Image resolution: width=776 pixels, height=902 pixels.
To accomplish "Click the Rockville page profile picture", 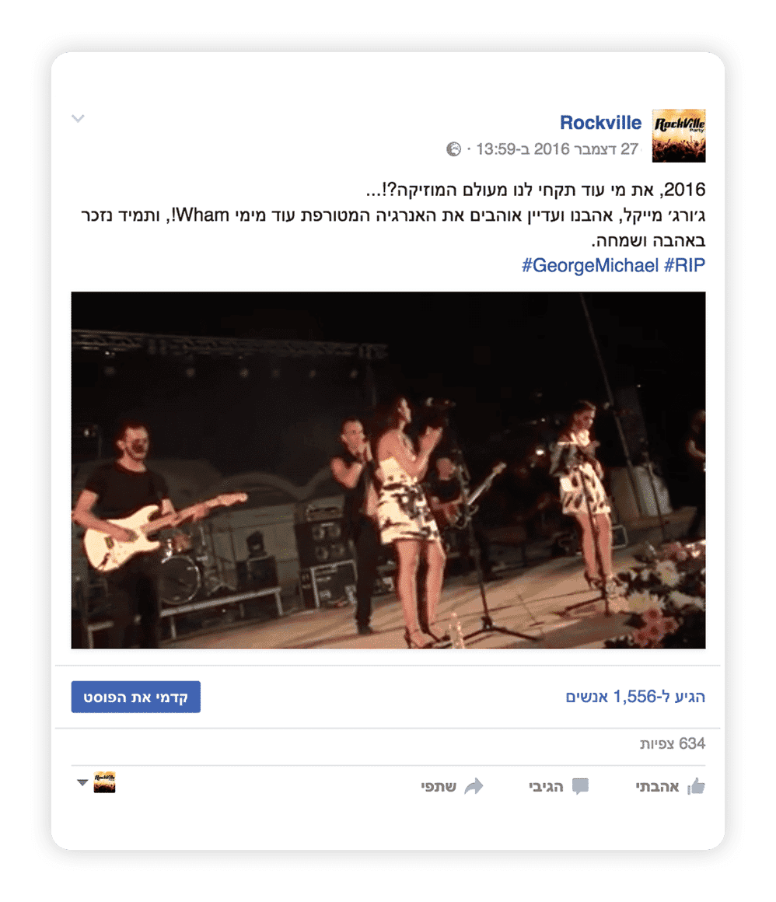I will pyautogui.click(x=678, y=136).
